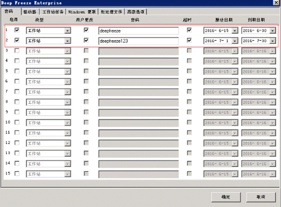Open the Windows 更新 tab
The width and height of the screenshot is (281, 207).
tap(82, 12)
